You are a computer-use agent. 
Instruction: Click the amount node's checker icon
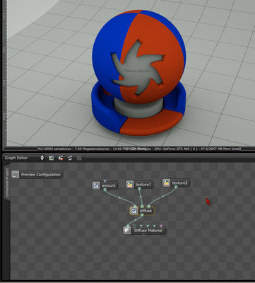tap(96, 185)
